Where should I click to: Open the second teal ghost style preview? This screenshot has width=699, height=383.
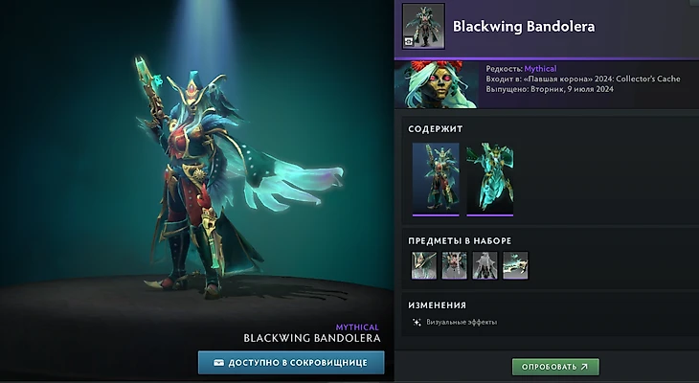pos(490,179)
